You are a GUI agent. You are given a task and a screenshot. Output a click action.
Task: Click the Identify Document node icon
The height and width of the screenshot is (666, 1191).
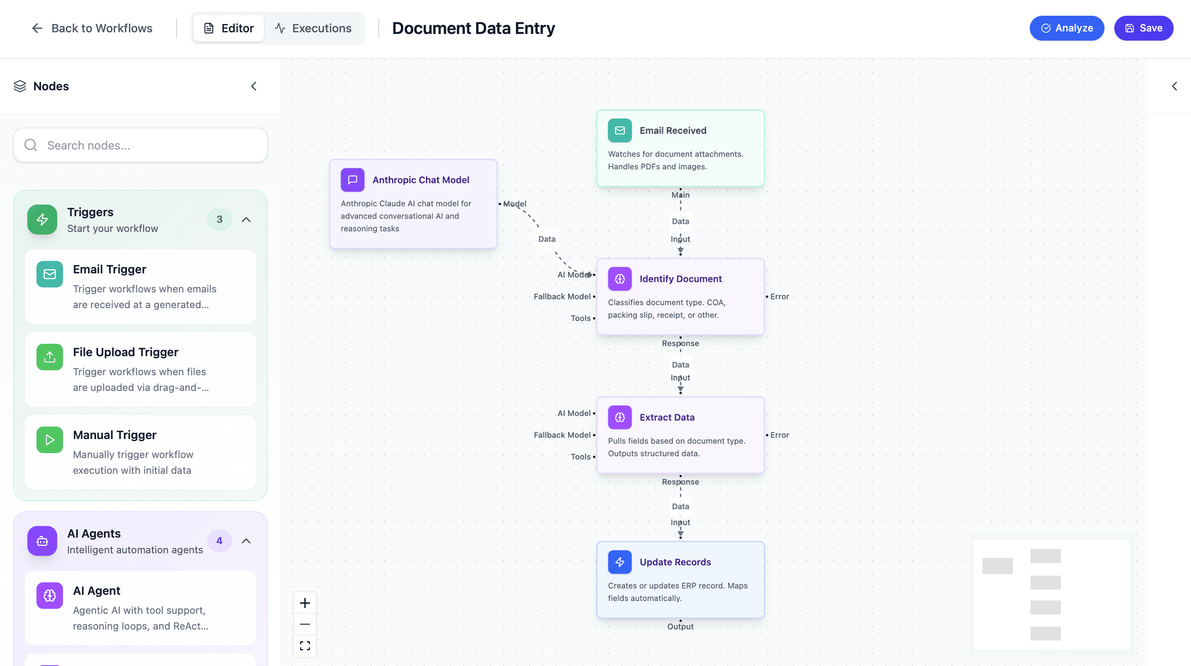click(620, 279)
